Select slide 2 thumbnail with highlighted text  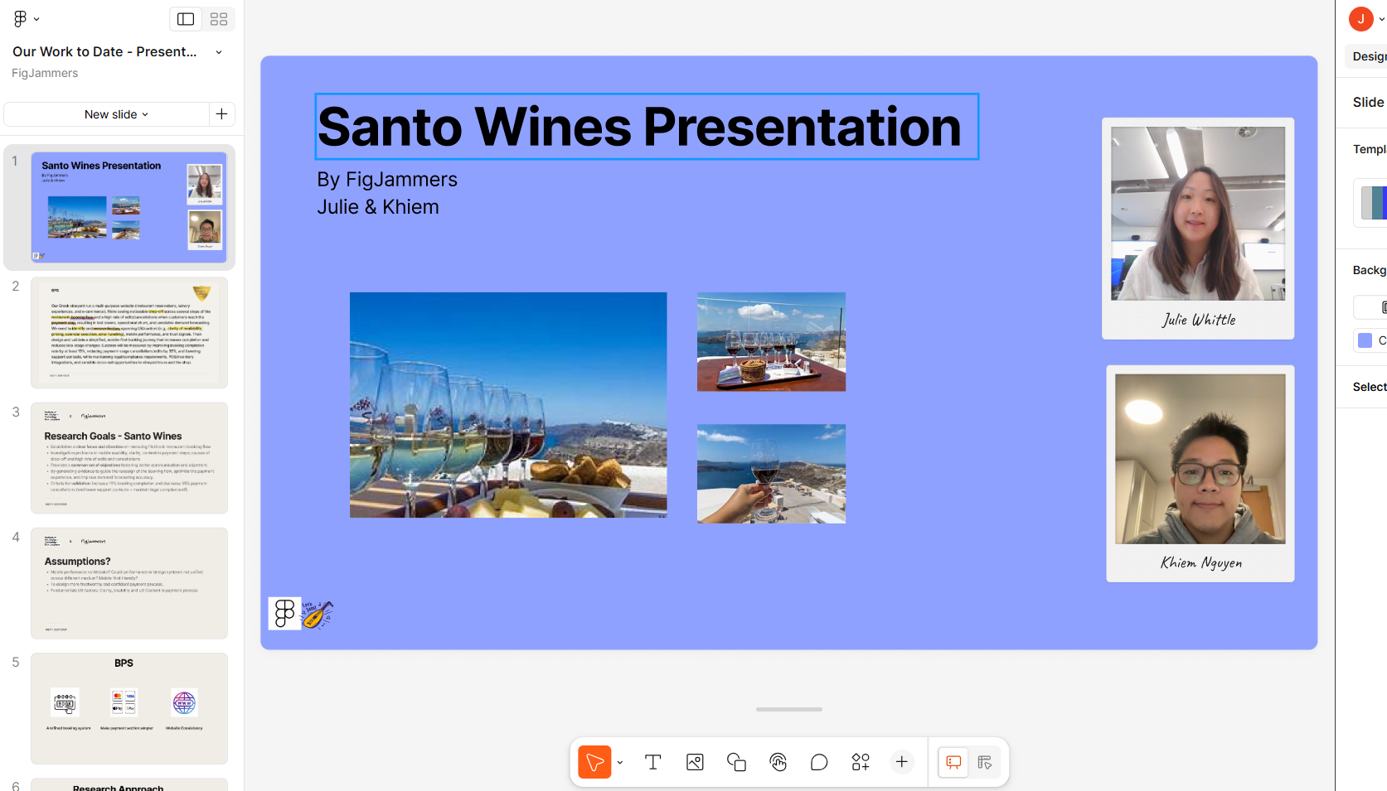click(x=129, y=332)
